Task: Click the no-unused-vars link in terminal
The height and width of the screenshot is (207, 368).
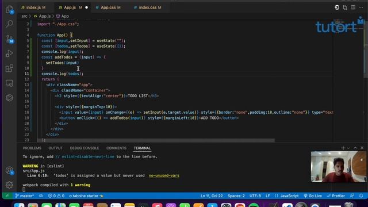Action: click(164, 175)
